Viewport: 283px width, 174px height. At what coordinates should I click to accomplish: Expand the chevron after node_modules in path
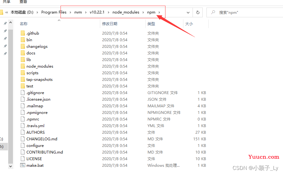[143, 12]
